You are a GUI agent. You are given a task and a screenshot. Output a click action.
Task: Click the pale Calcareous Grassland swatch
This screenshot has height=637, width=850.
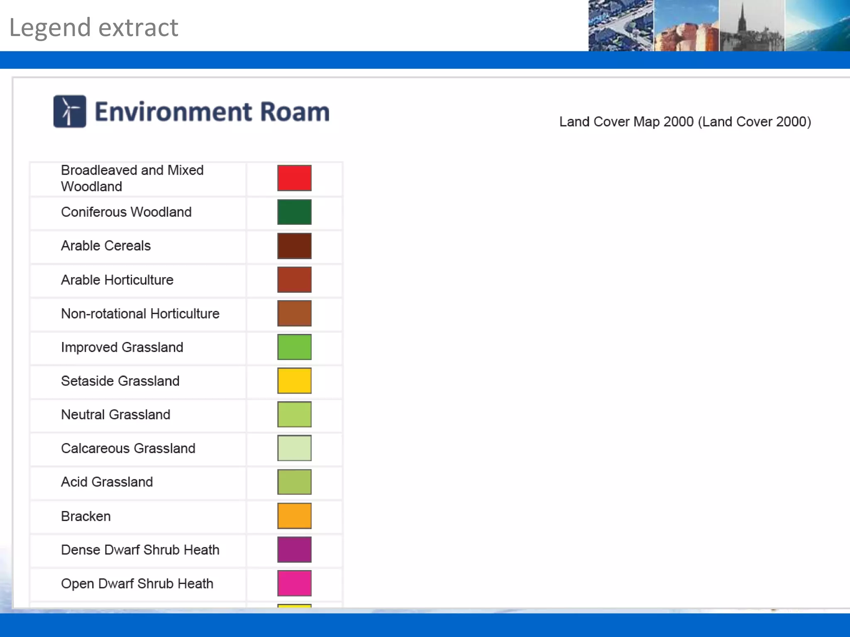[294, 448]
